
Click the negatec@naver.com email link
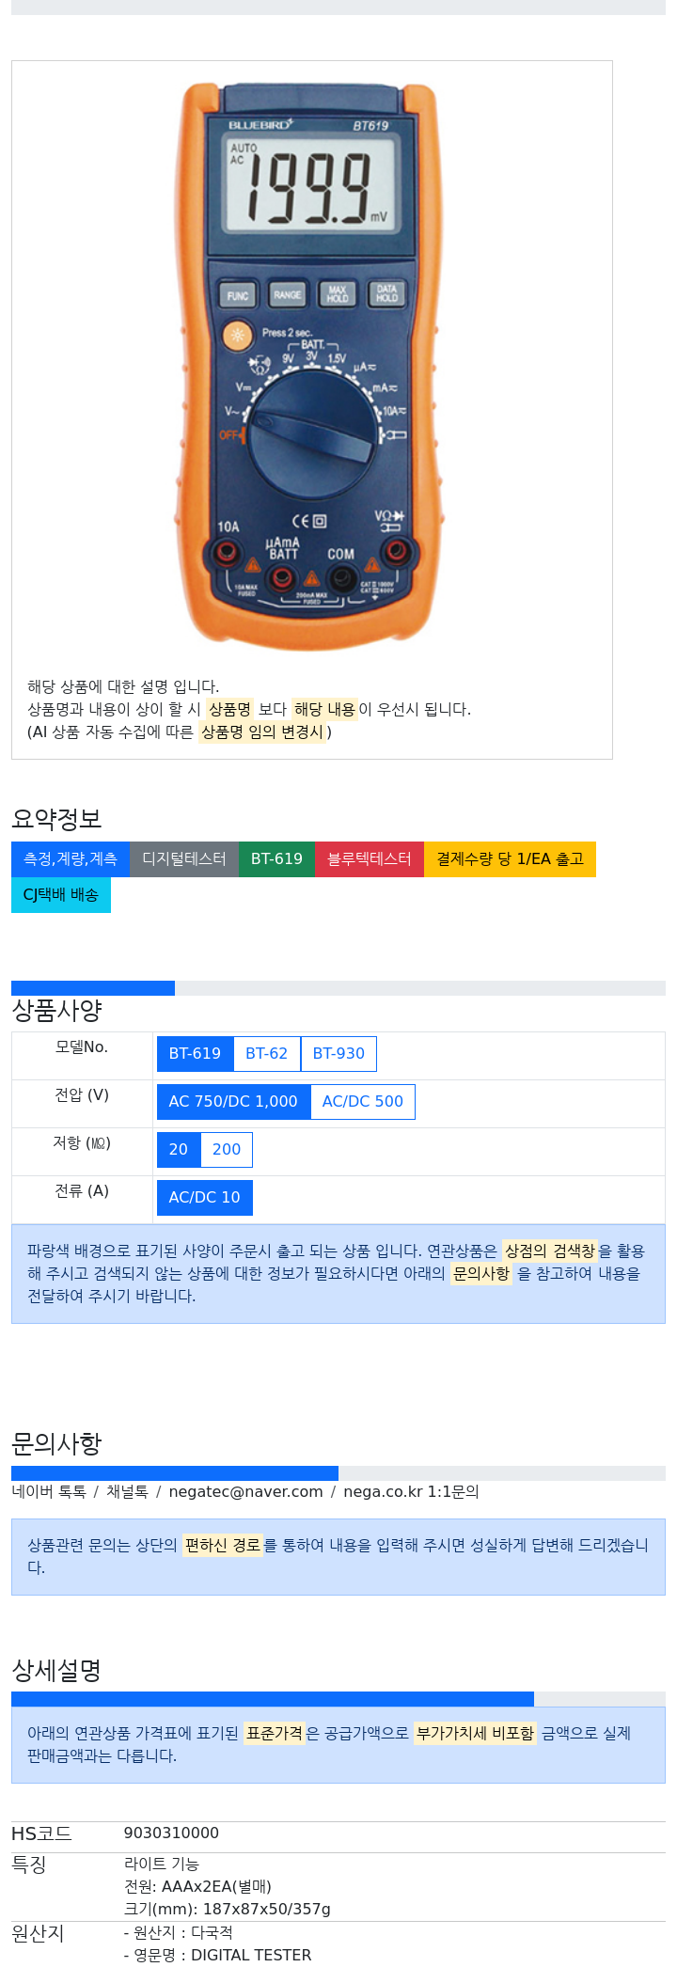[245, 1491]
